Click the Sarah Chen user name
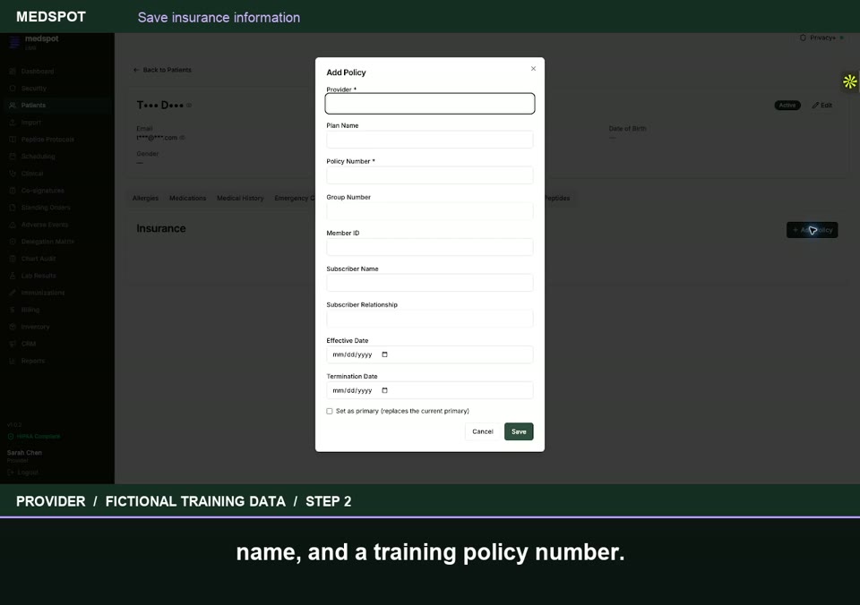The height and width of the screenshot is (605, 860). [25, 453]
